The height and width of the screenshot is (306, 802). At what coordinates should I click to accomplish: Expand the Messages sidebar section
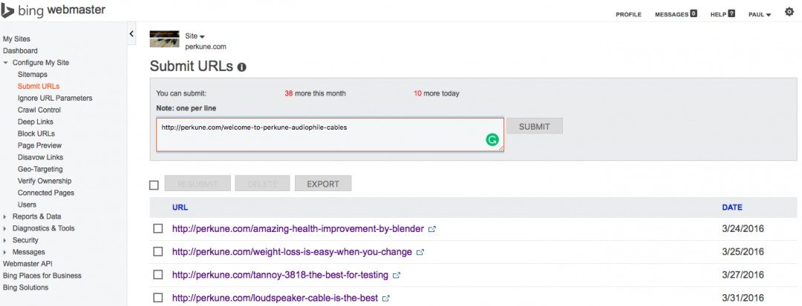pos(5,252)
